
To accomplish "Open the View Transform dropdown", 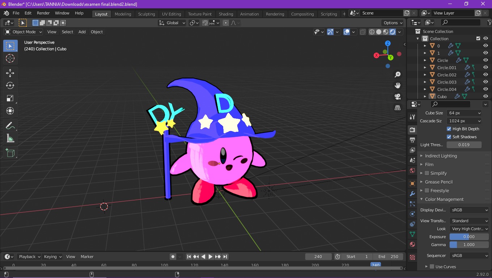I will click(469, 221).
